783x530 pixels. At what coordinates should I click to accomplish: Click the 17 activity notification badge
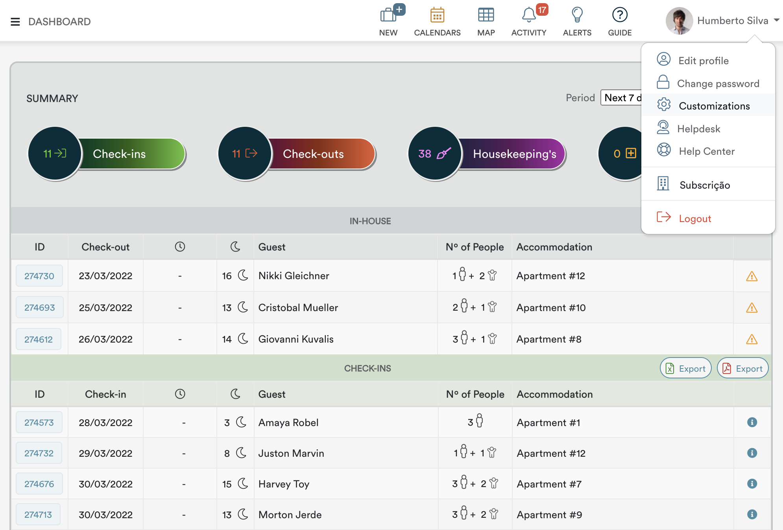542,10
